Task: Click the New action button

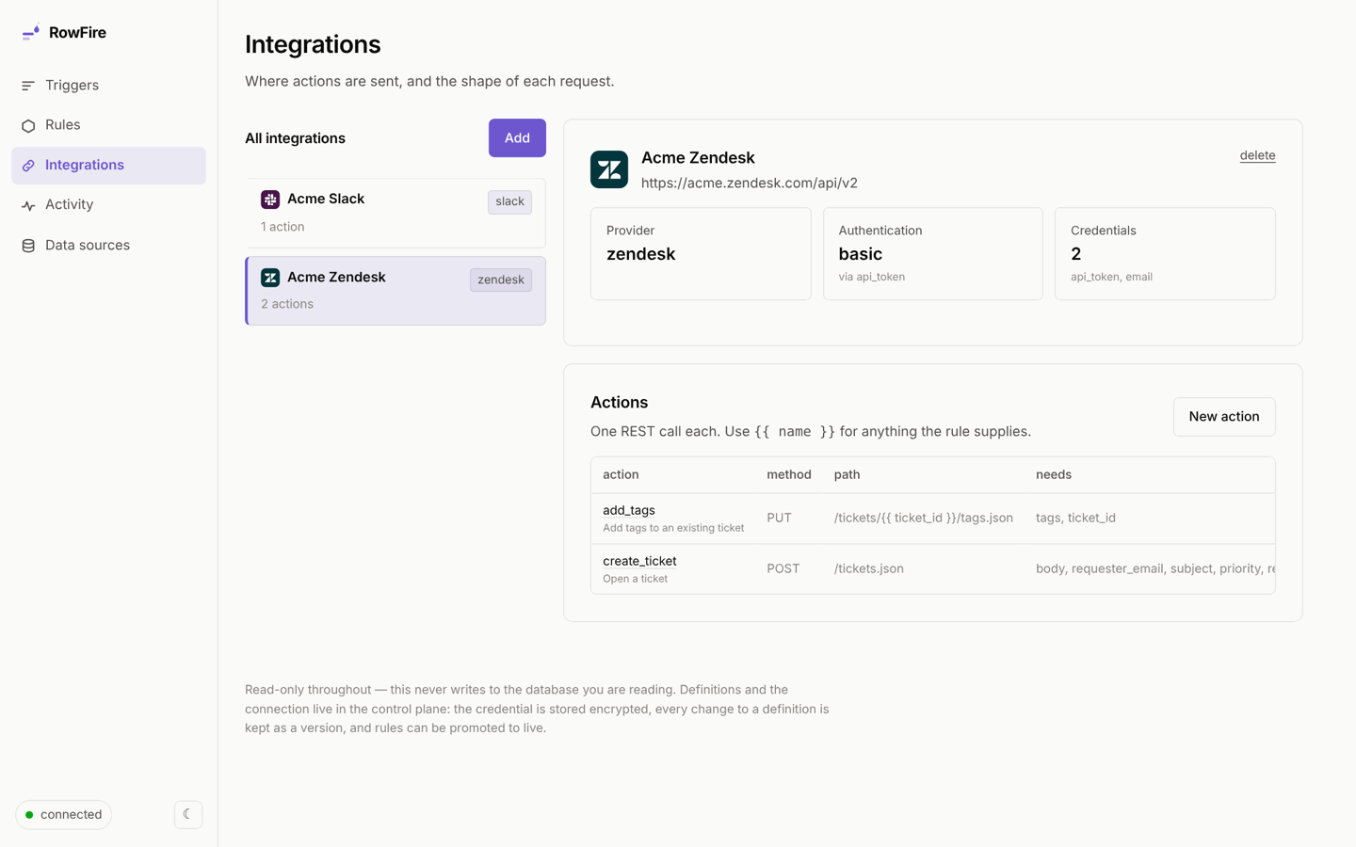Action: [x=1224, y=417]
